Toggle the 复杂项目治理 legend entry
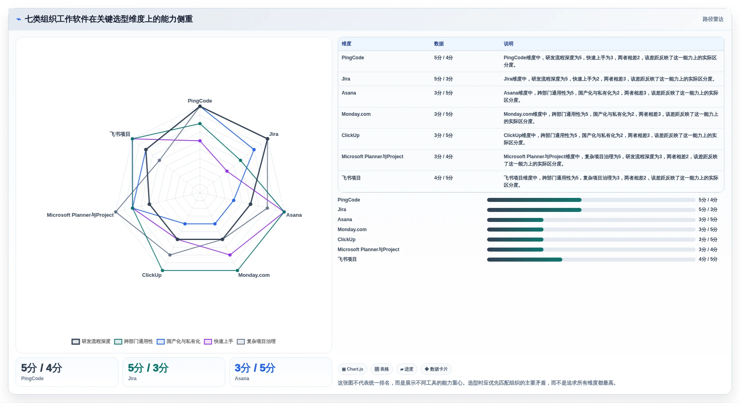 click(256, 341)
